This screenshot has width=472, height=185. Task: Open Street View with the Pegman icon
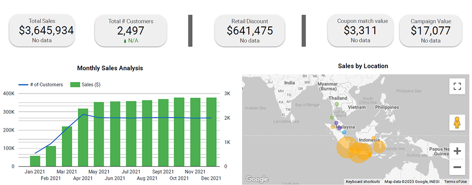(x=457, y=122)
